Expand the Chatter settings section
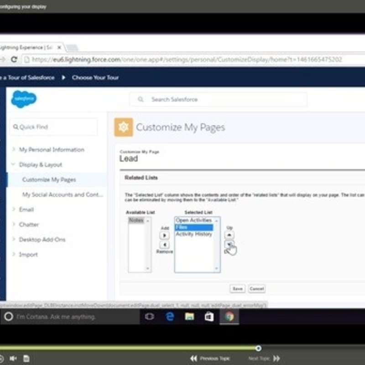 click(14, 224)
